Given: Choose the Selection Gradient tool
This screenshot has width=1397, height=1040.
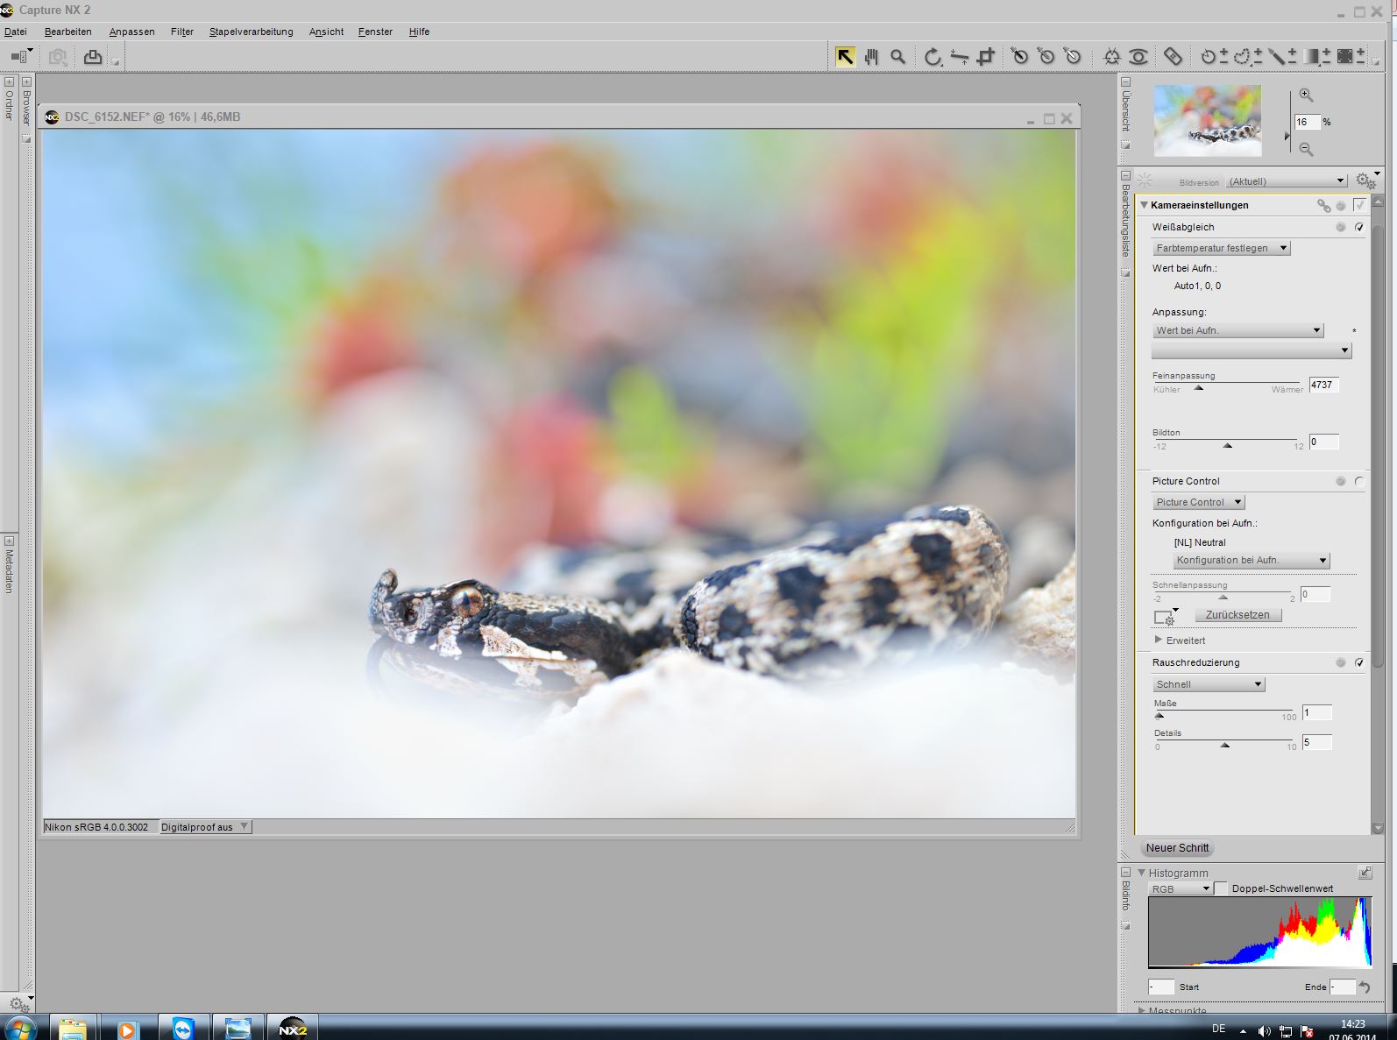Looking at the screenshot, I should (x=1312, y=57).
